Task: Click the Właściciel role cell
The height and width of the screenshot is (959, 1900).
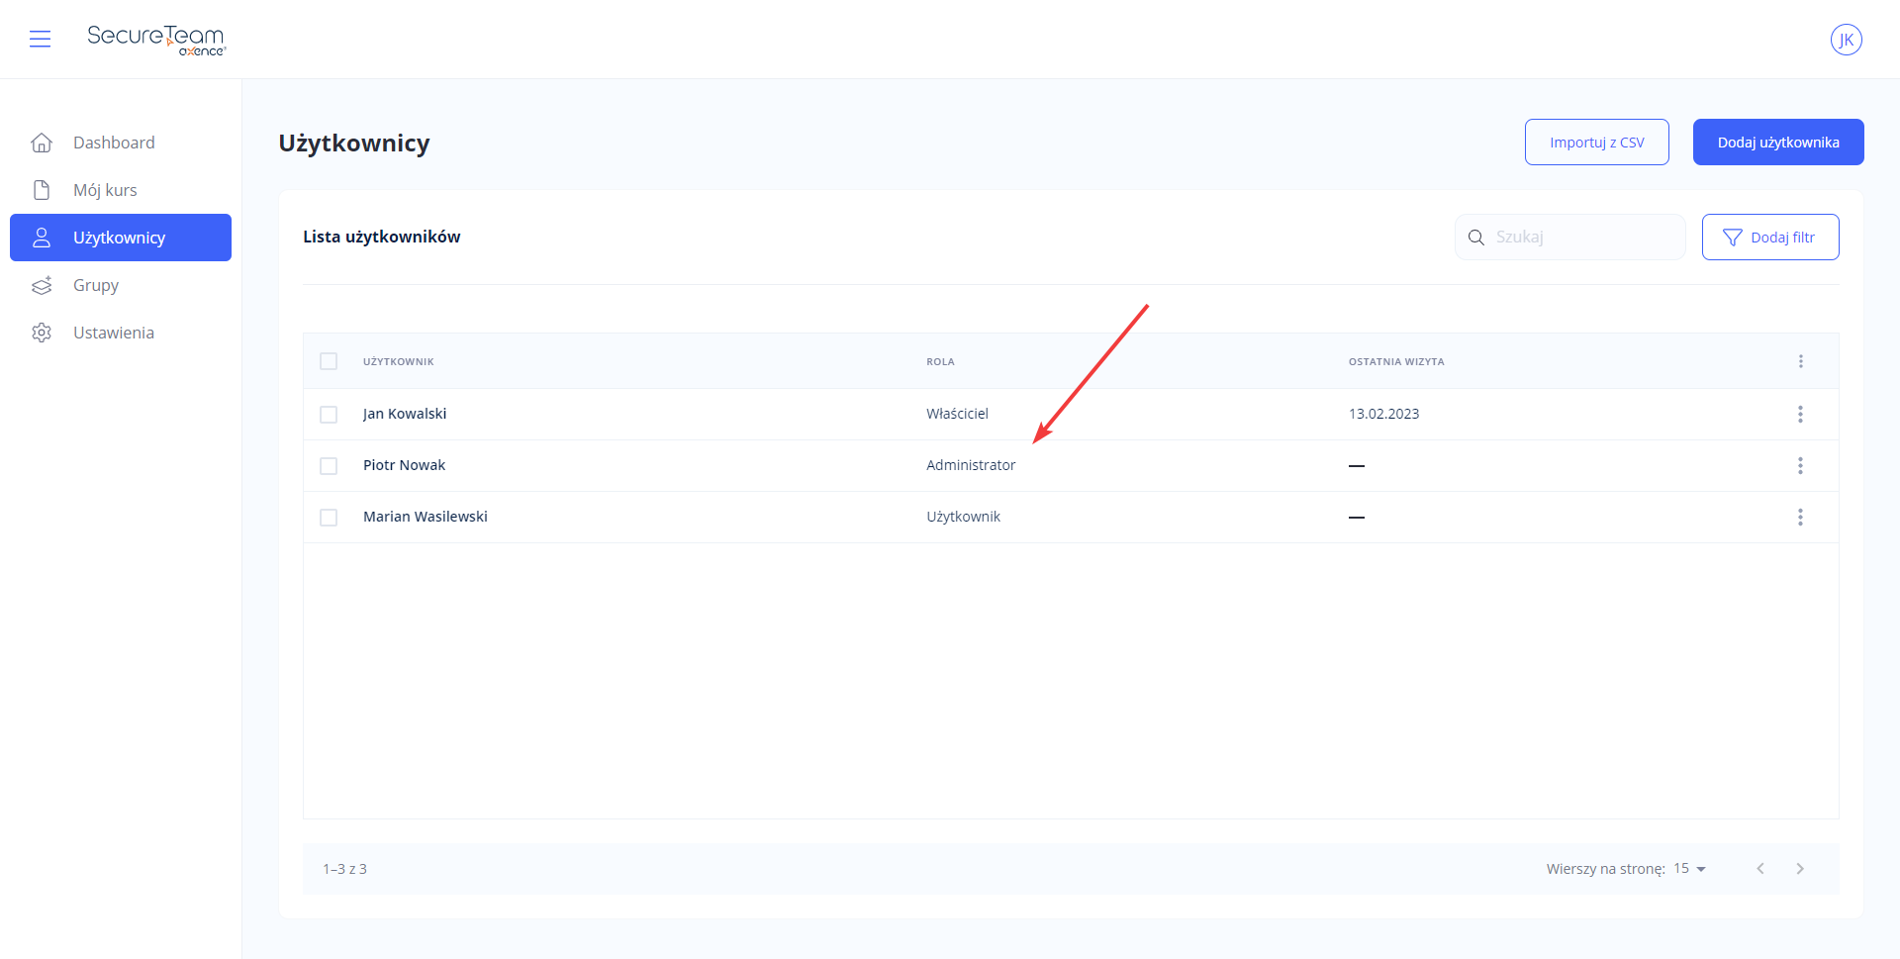Action: 957,414
